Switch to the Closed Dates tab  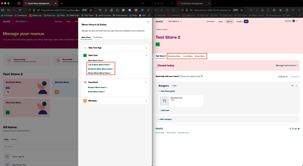[x=98, y=37]
